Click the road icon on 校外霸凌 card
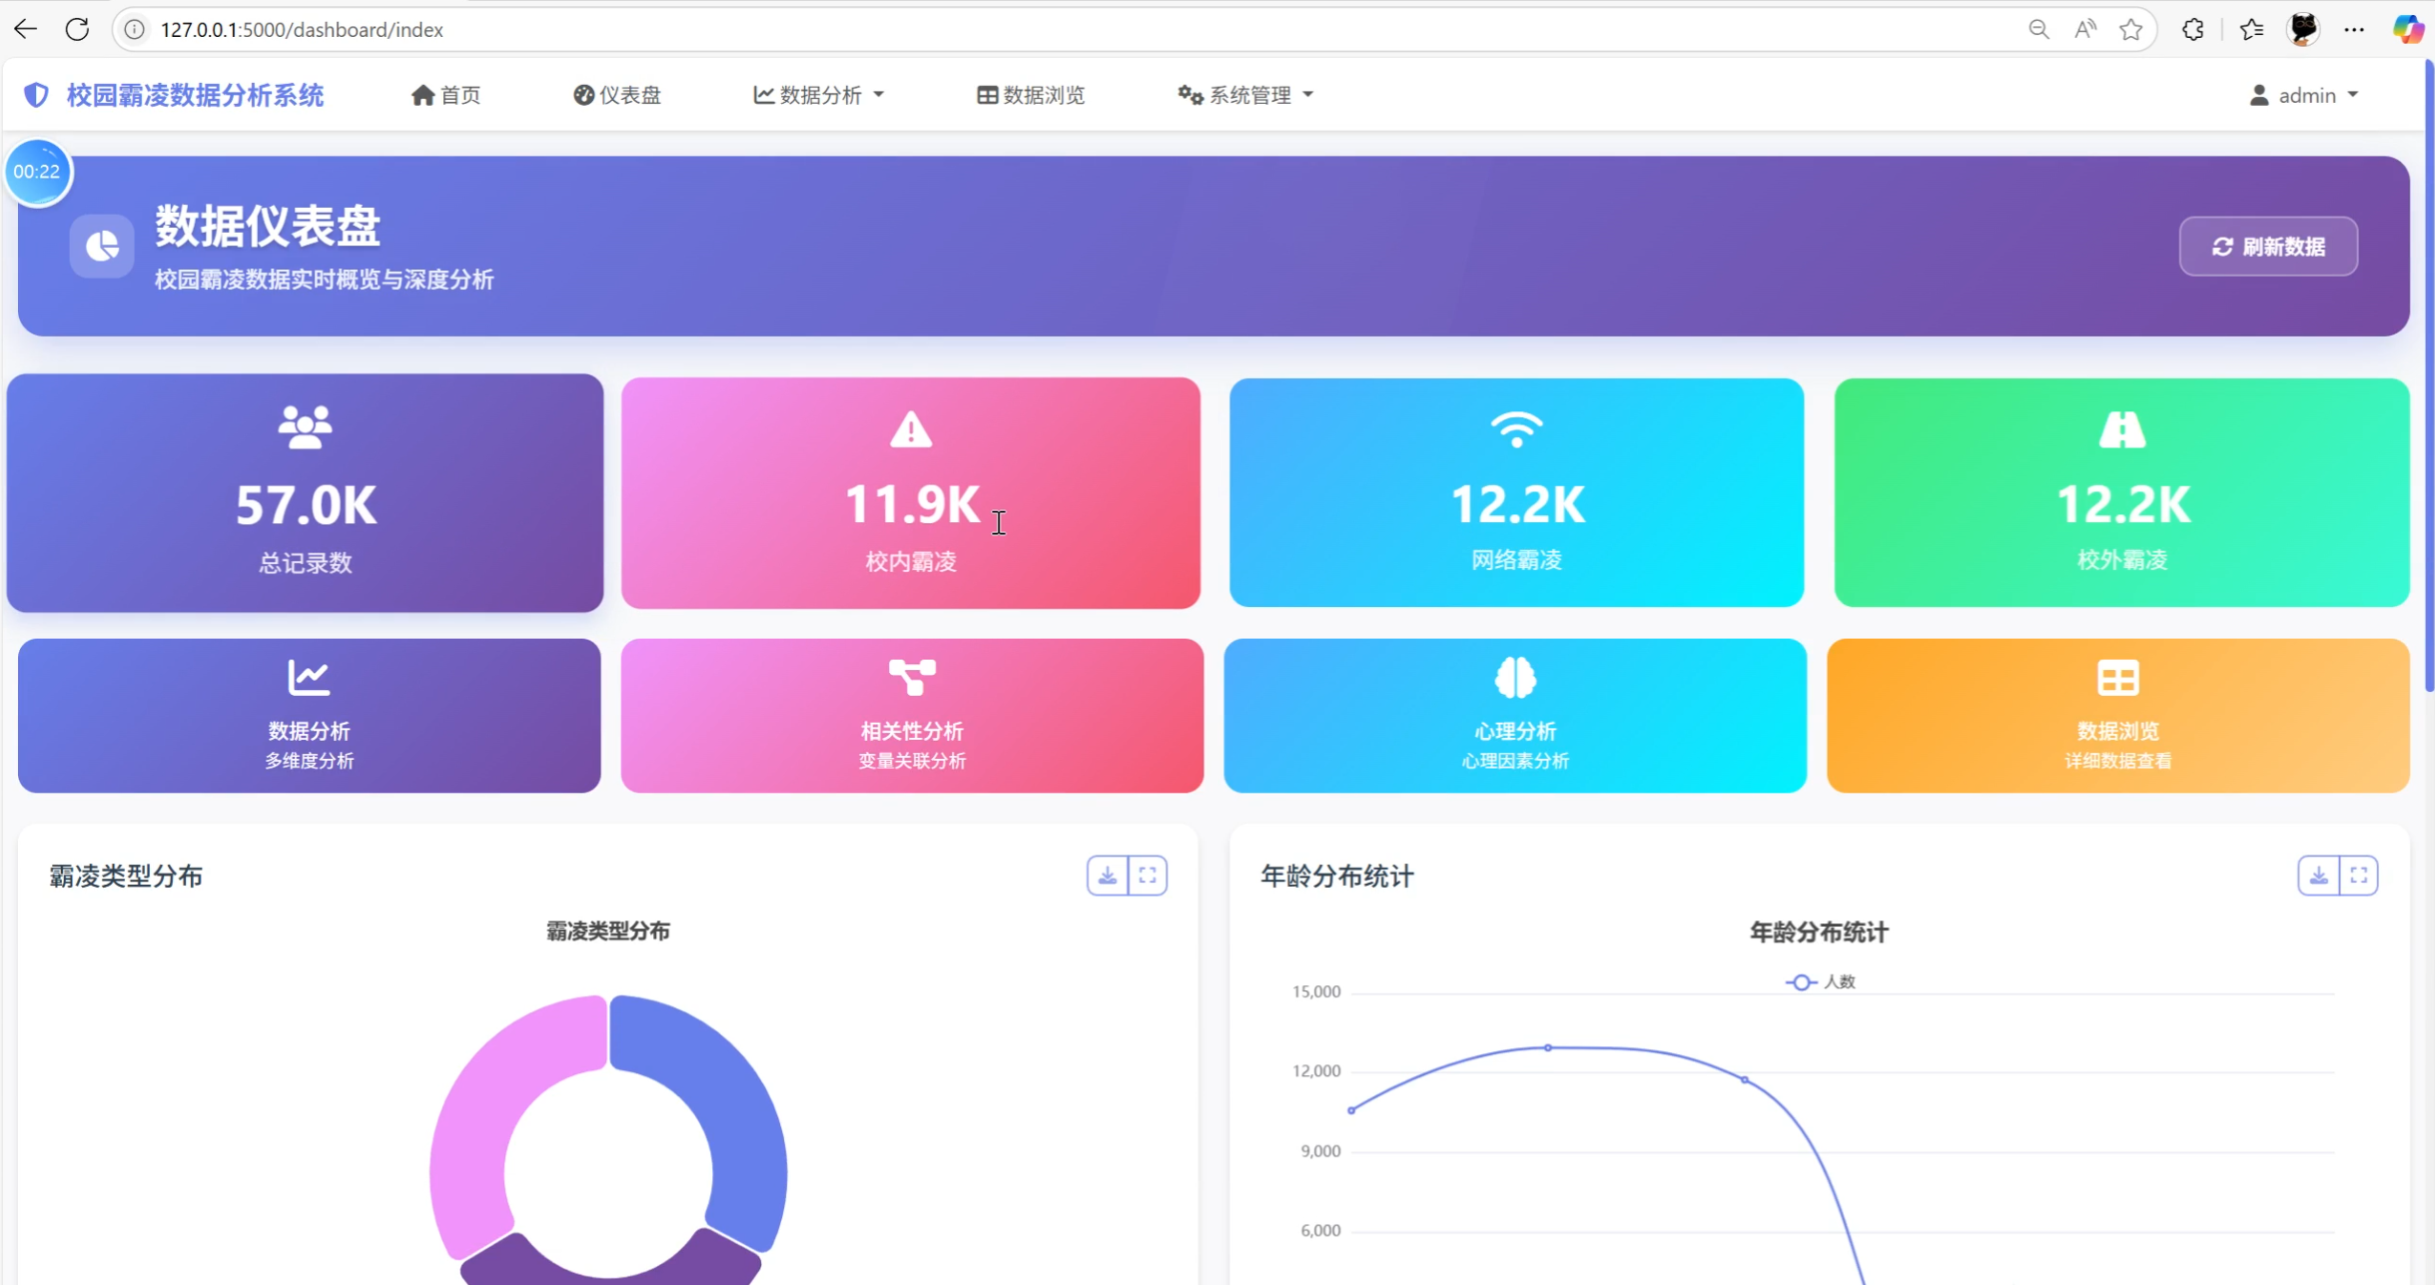2435x1285 pixels. coord(2121,429)
